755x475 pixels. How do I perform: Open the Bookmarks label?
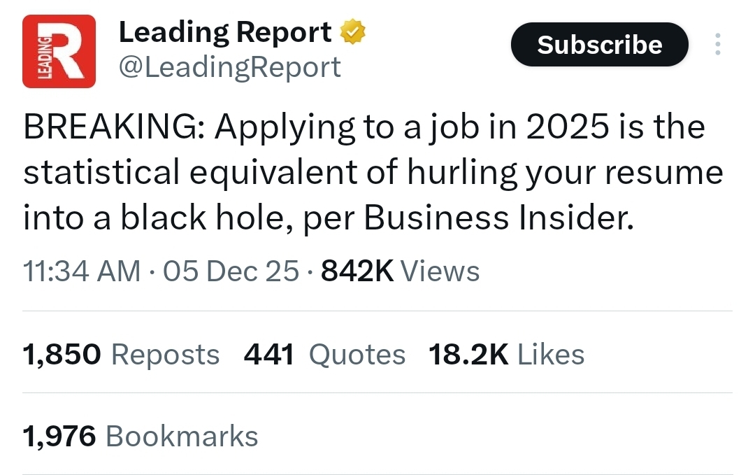(x=182, y=437)
